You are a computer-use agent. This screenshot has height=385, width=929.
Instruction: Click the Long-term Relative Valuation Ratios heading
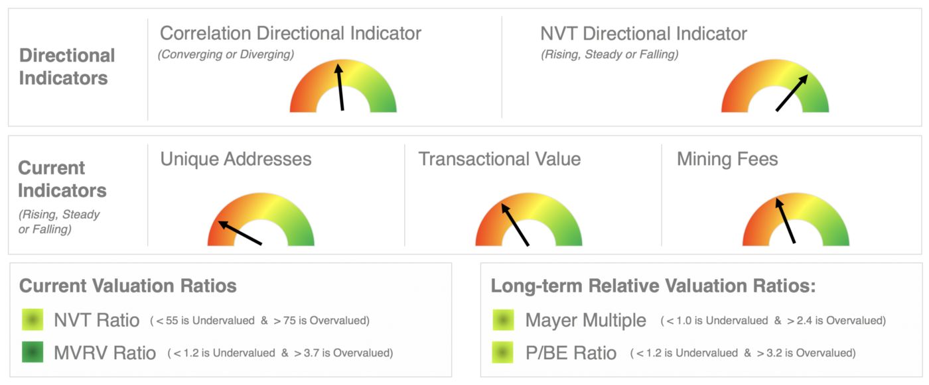click(653, 286)
